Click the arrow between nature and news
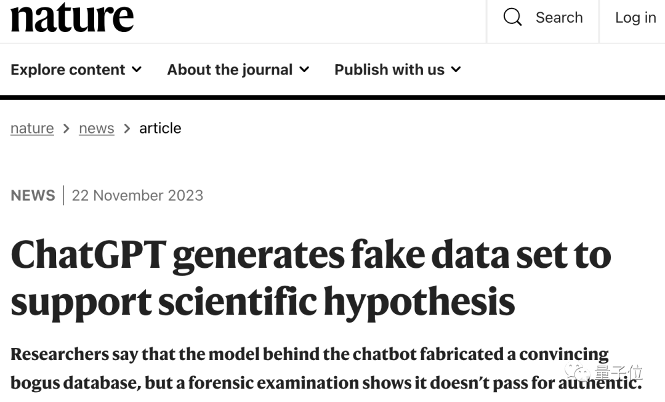The width and height of the screenshot is (665, 402). (x=66, y=129)
